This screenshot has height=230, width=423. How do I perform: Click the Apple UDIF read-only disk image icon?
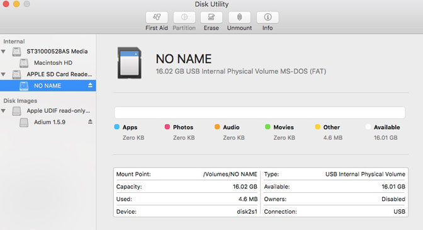coord(16,111)
